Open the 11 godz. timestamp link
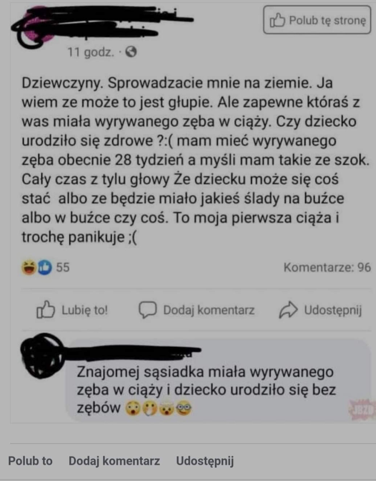 click(x=91, y=52)
